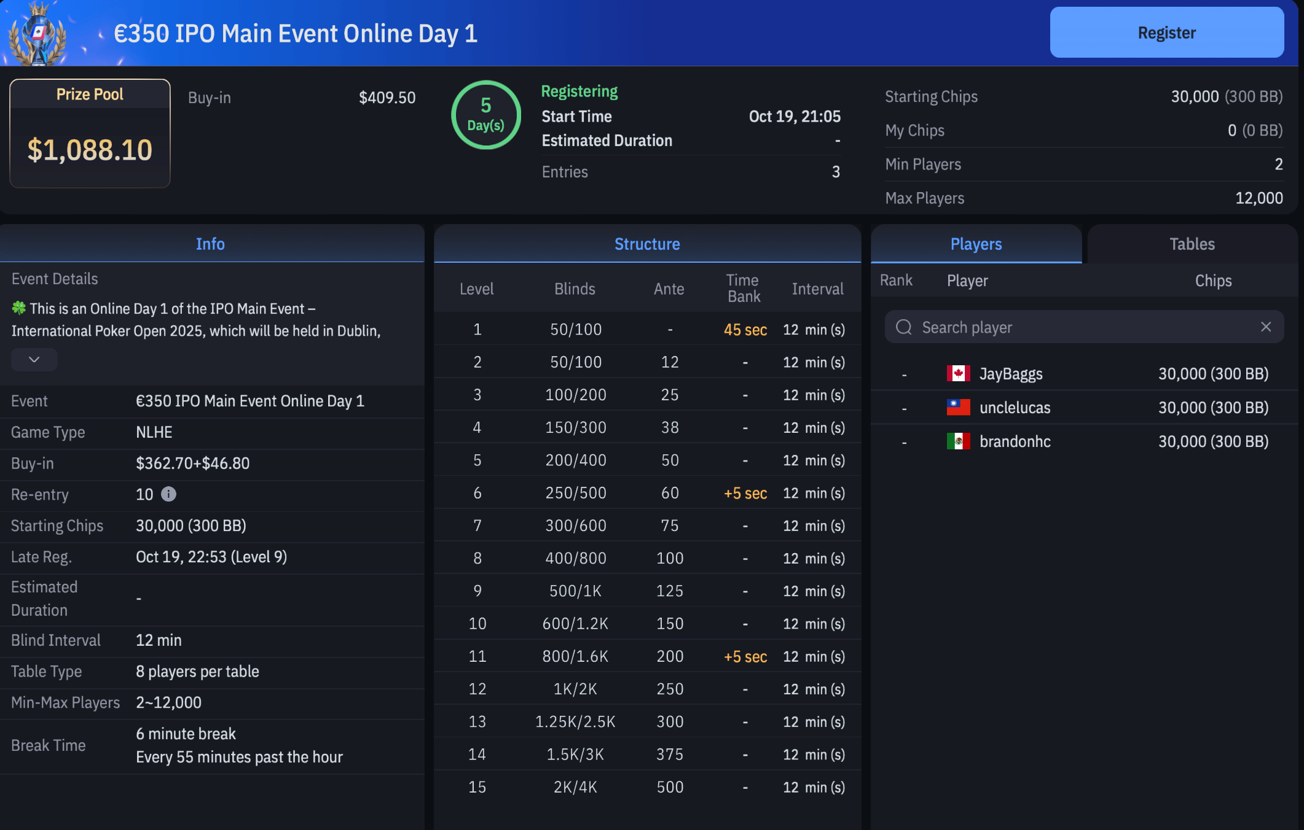Click the Player column header
This screenshot has width=1304, height=830.
coord(967,281)
